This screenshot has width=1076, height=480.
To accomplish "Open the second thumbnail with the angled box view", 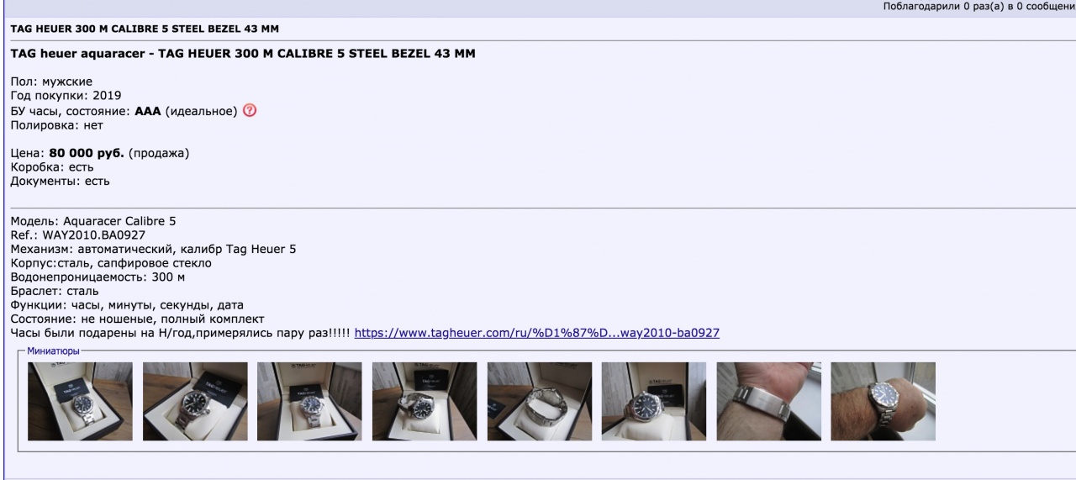I will click(195, 401).
